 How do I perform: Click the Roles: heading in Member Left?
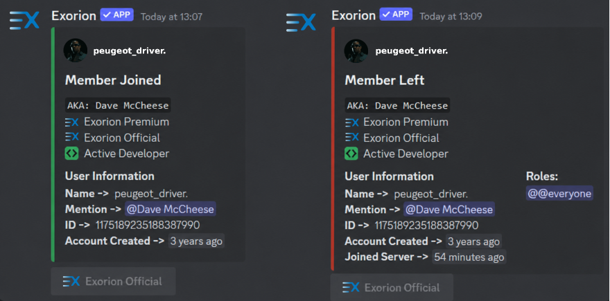click(542, 176)
